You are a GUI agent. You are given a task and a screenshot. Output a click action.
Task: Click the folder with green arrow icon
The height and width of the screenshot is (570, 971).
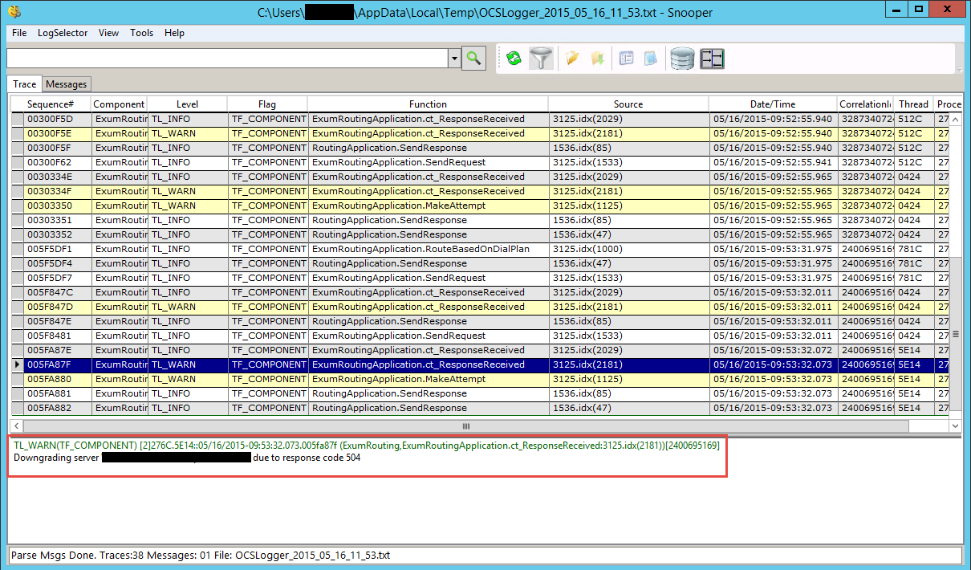(597, 58)
